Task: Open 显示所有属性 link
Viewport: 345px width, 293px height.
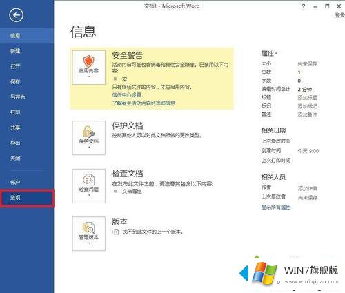Action: (276, 208)
